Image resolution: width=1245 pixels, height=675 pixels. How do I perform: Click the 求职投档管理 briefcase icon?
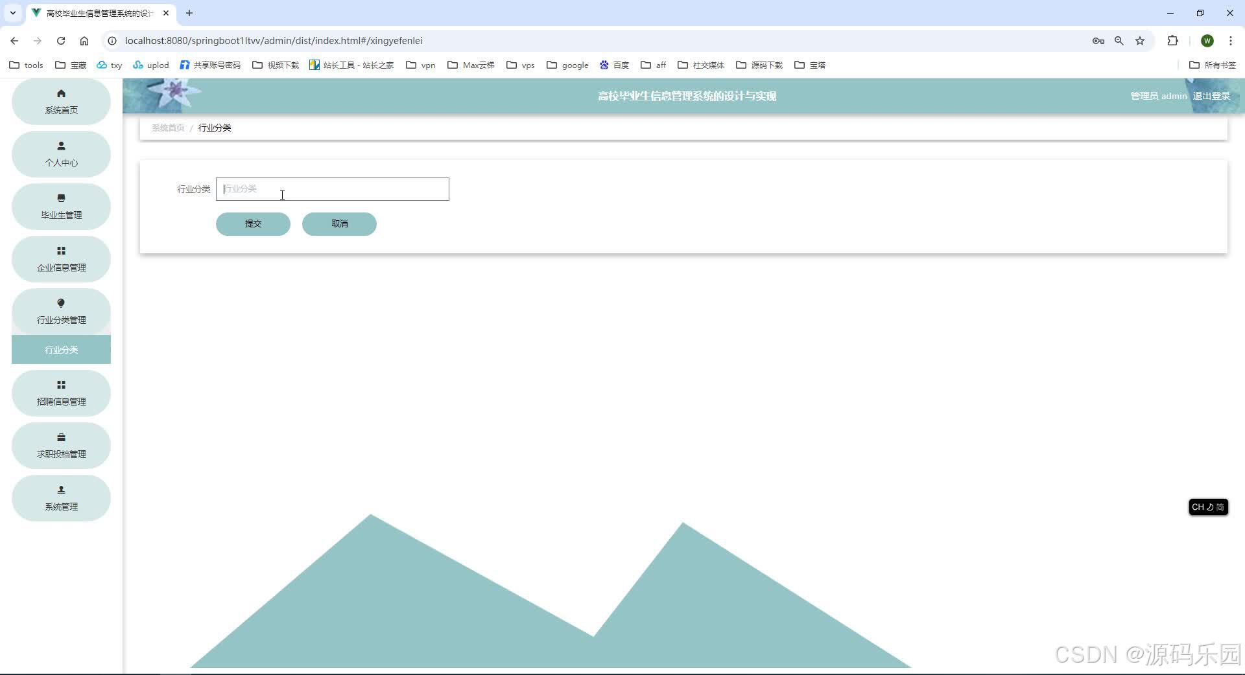[60, 437]
